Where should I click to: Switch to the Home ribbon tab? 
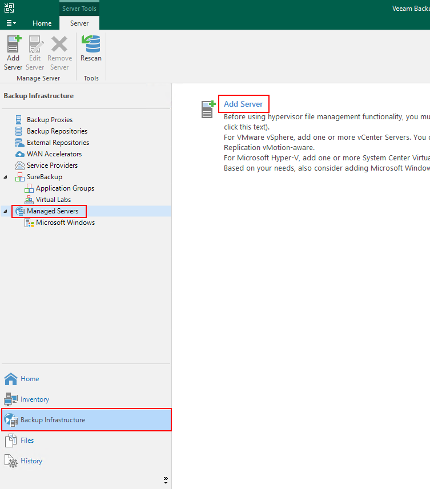(x=42, y=23)
